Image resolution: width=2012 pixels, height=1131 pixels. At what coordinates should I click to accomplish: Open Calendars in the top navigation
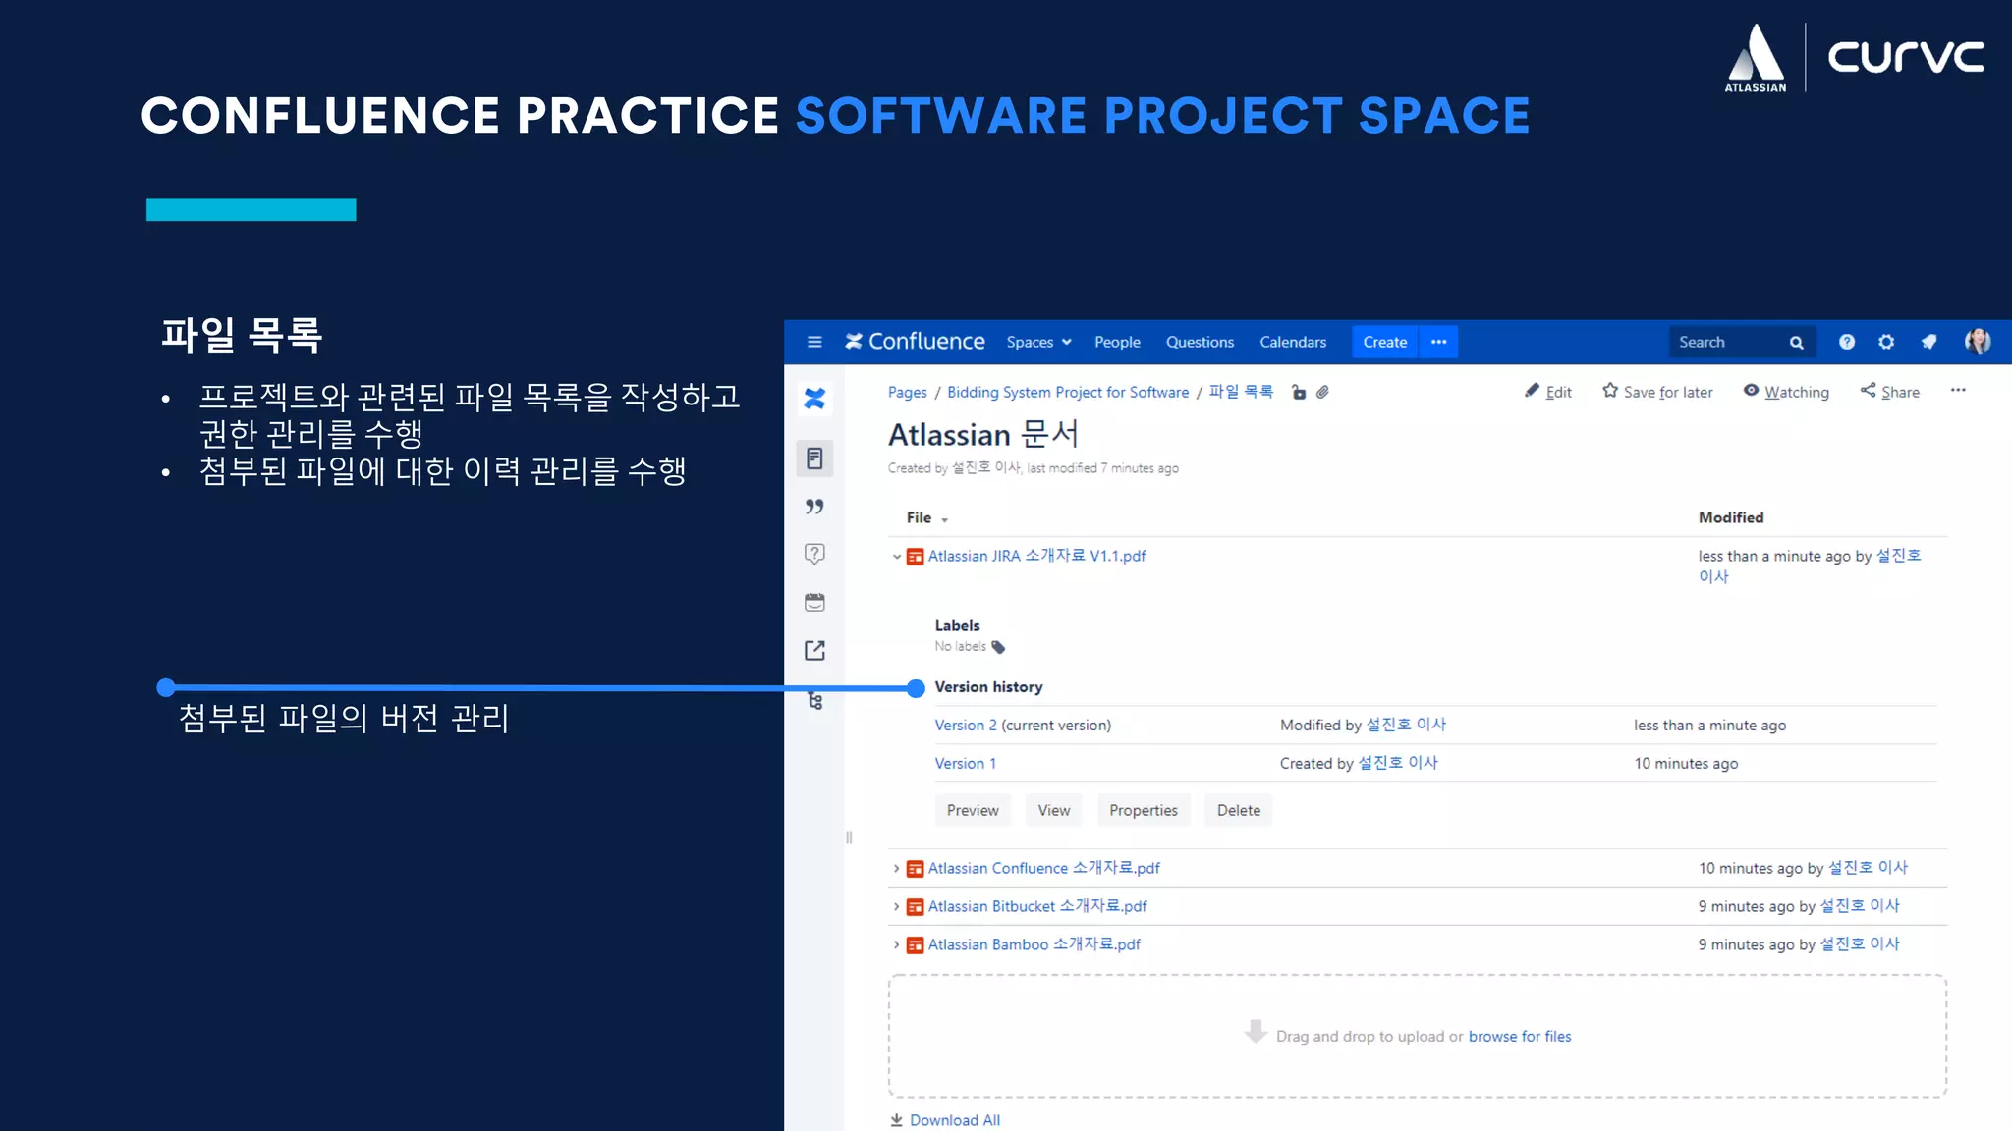(1293, 342)
